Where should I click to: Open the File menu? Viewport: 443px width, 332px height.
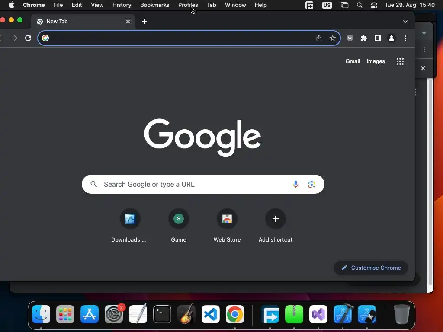58,5
